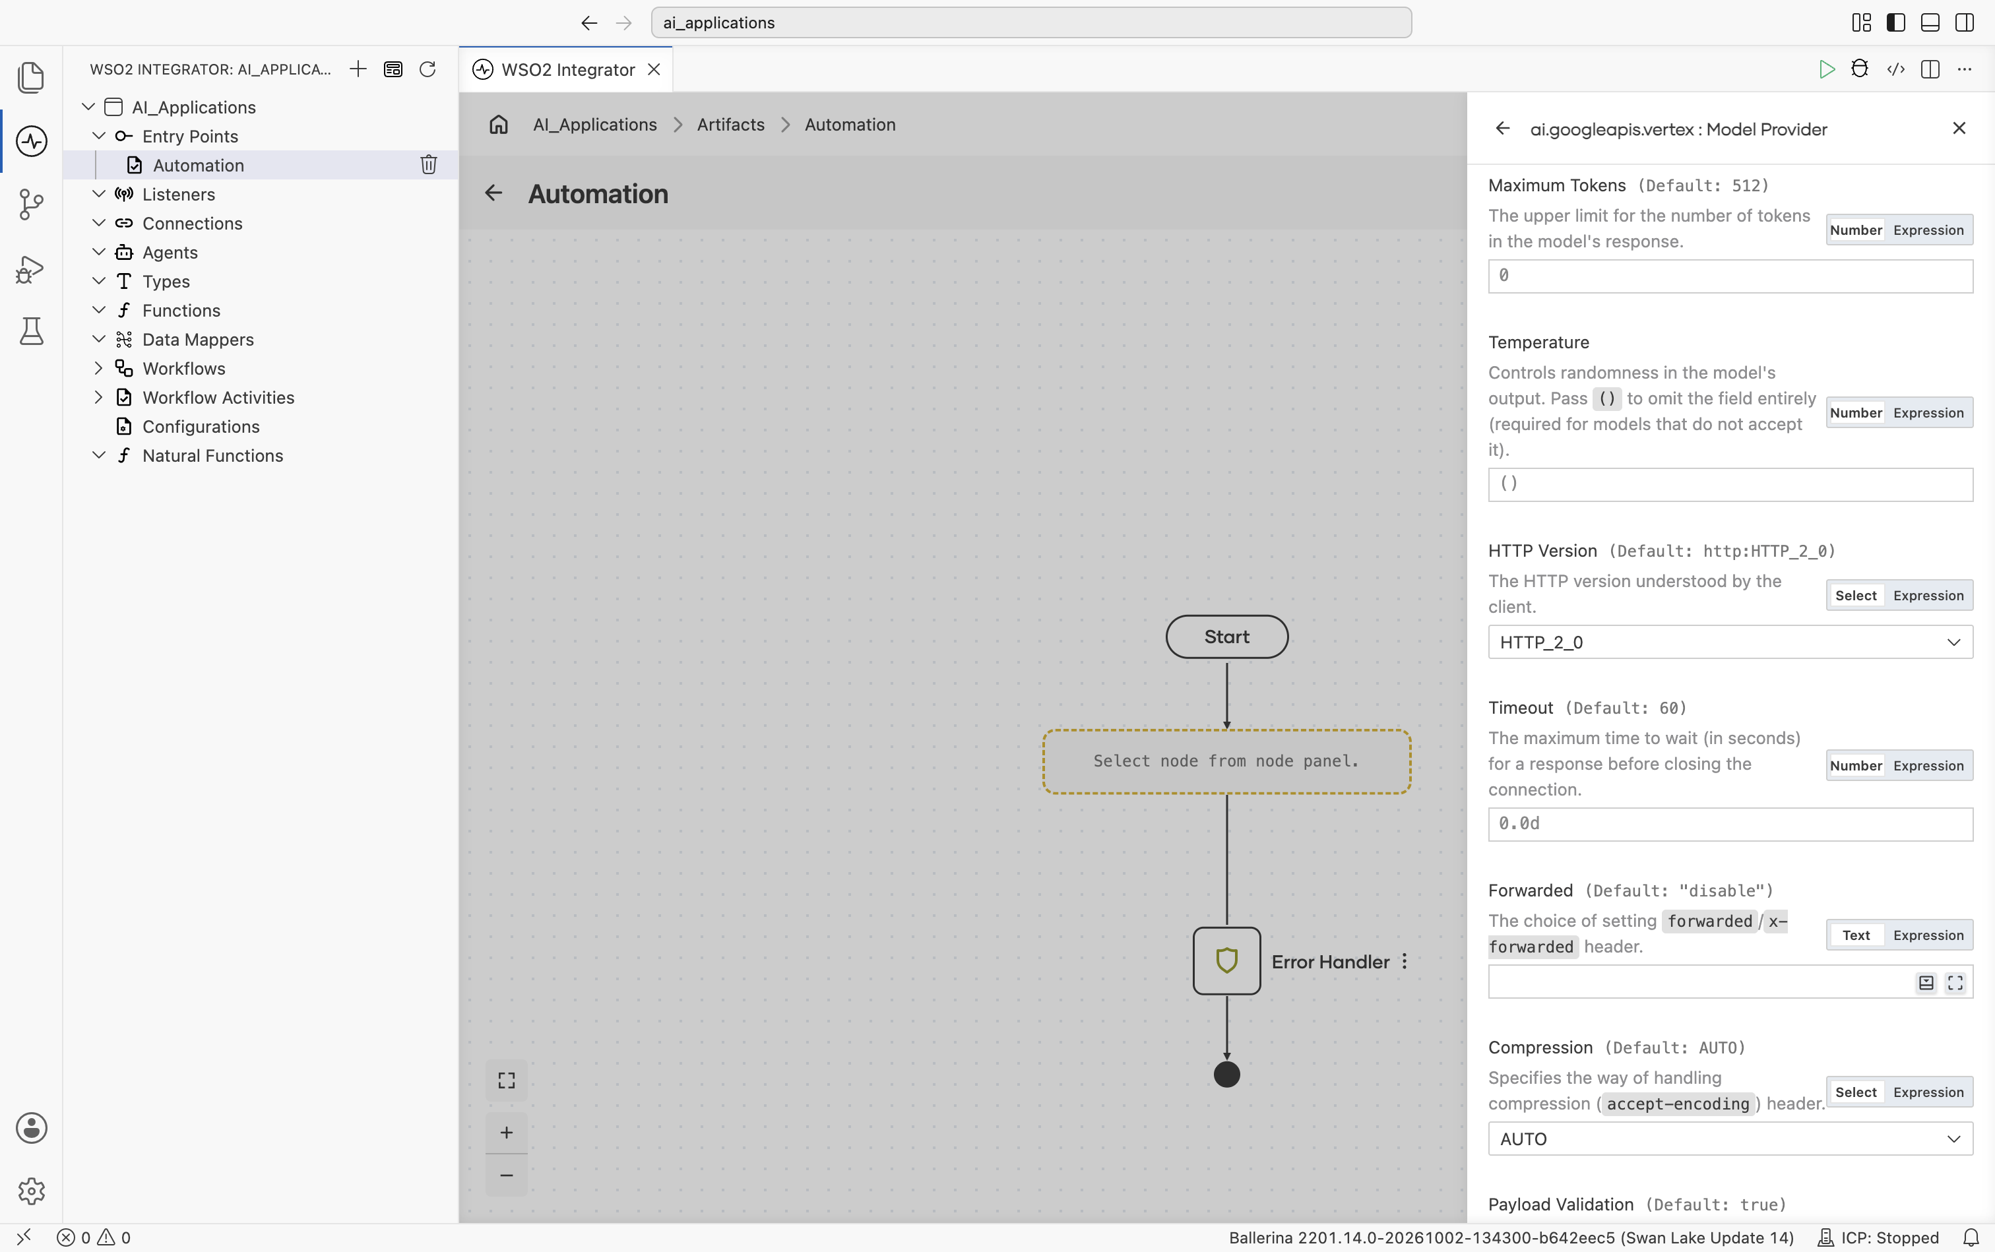Expand the Workflows tree node

pyautogui.click(x=98, y=369)
